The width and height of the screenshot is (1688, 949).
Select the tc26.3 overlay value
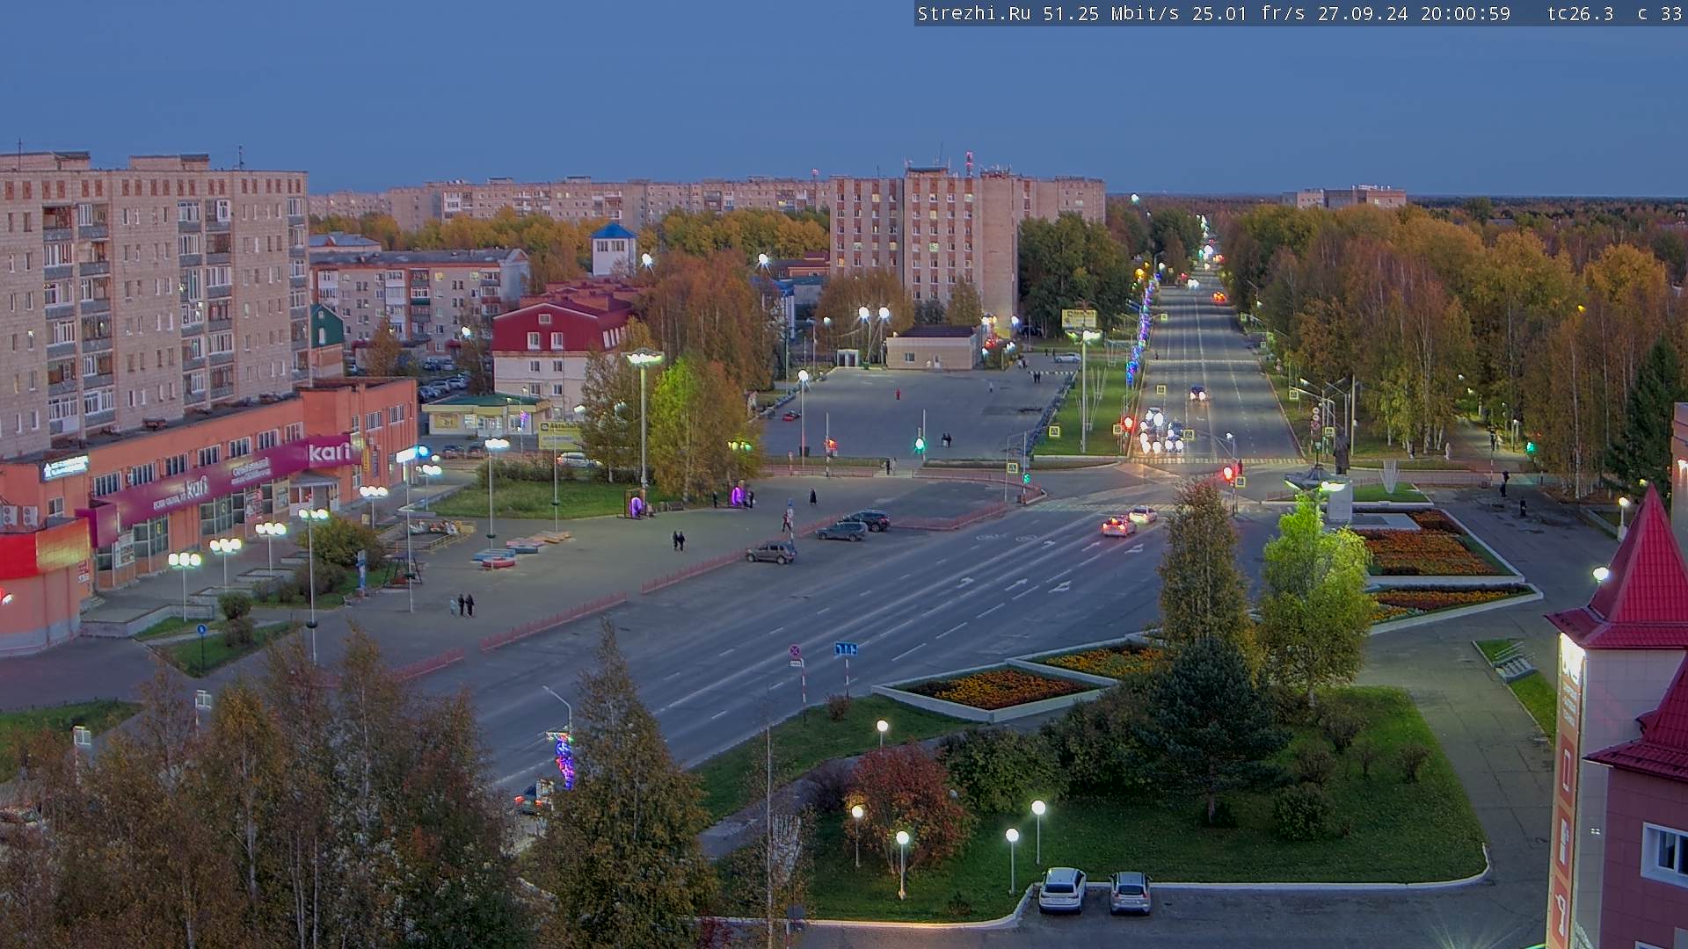(x=1580, y=14)
